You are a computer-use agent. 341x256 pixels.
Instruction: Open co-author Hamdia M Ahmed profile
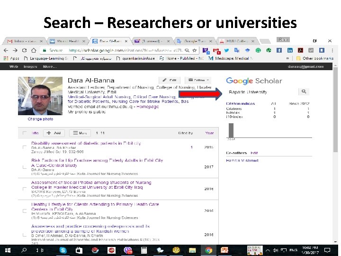pyautogui.click(x=242, y=160)
